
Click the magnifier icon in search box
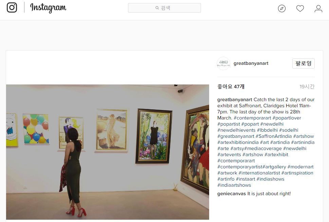click(157, 8)
